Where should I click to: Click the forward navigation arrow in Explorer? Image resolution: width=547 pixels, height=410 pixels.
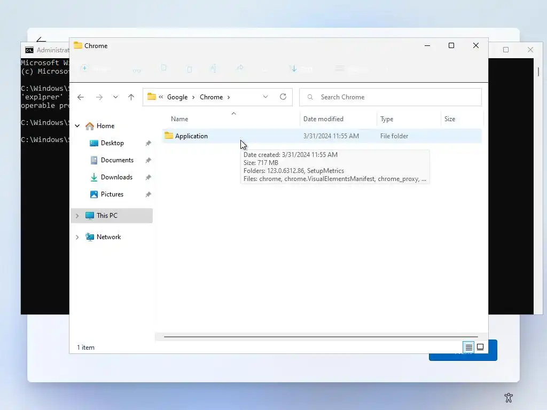(x=99, y=97)
